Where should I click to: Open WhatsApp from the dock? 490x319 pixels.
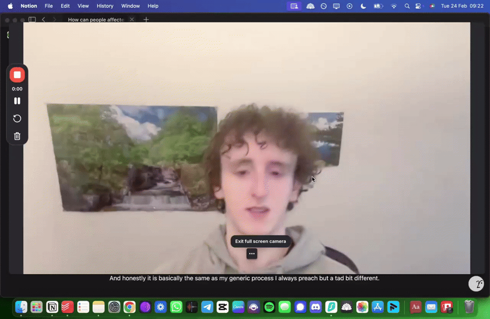(176, 307)
